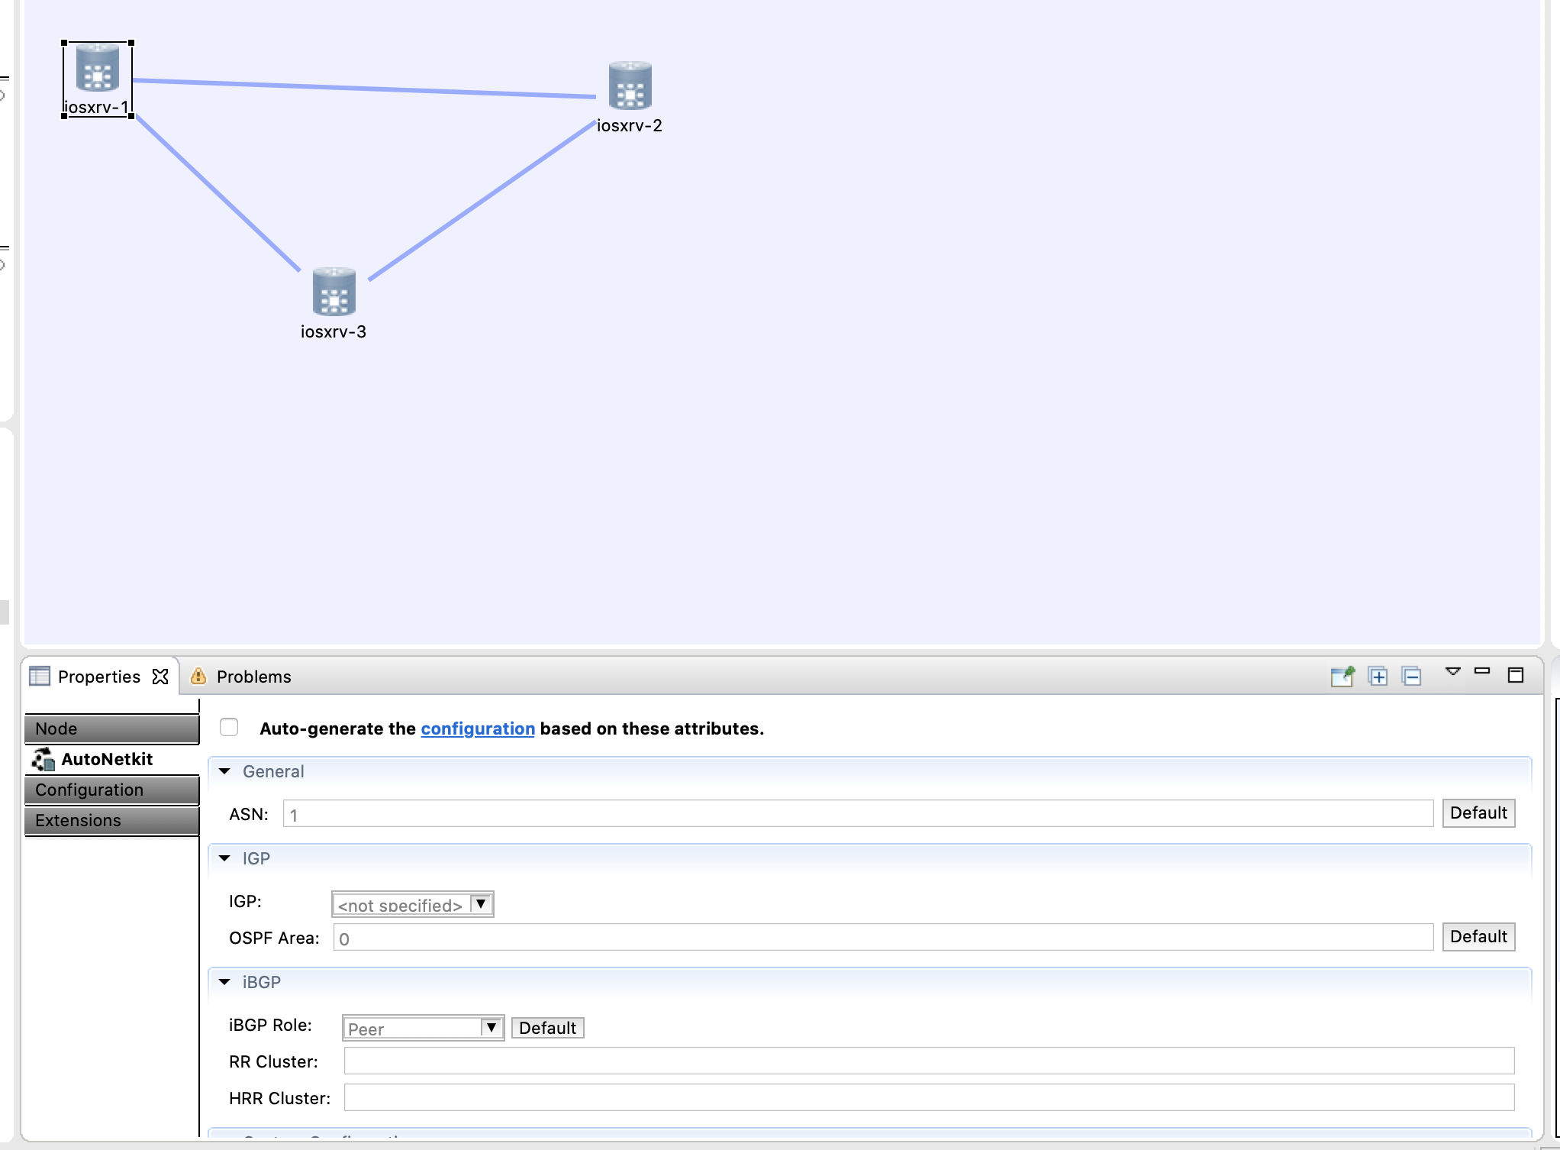Select the iosxrv-3 router node

(x=334, y=292)
